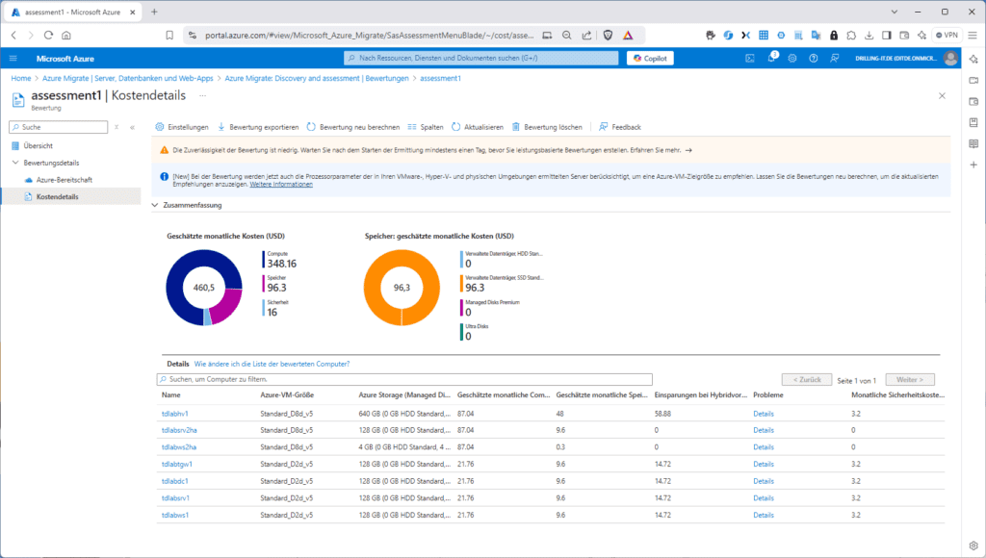Viewport: 986px width, 558px height.
Task: Open Details link in the tdlabdc1 row
Action: [764, 481]
